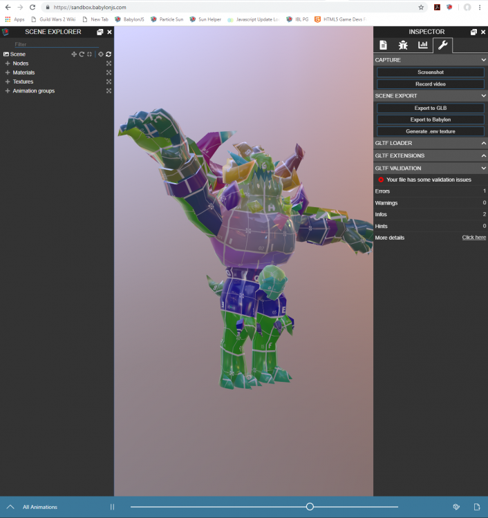Open Javascript Update Loop bookmark
Screen dimensions: 488x518
[254, 19]
